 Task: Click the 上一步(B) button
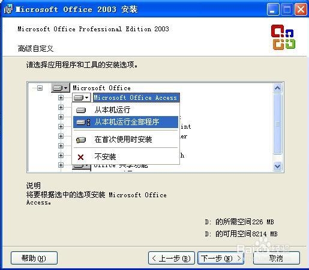point(172,258)
